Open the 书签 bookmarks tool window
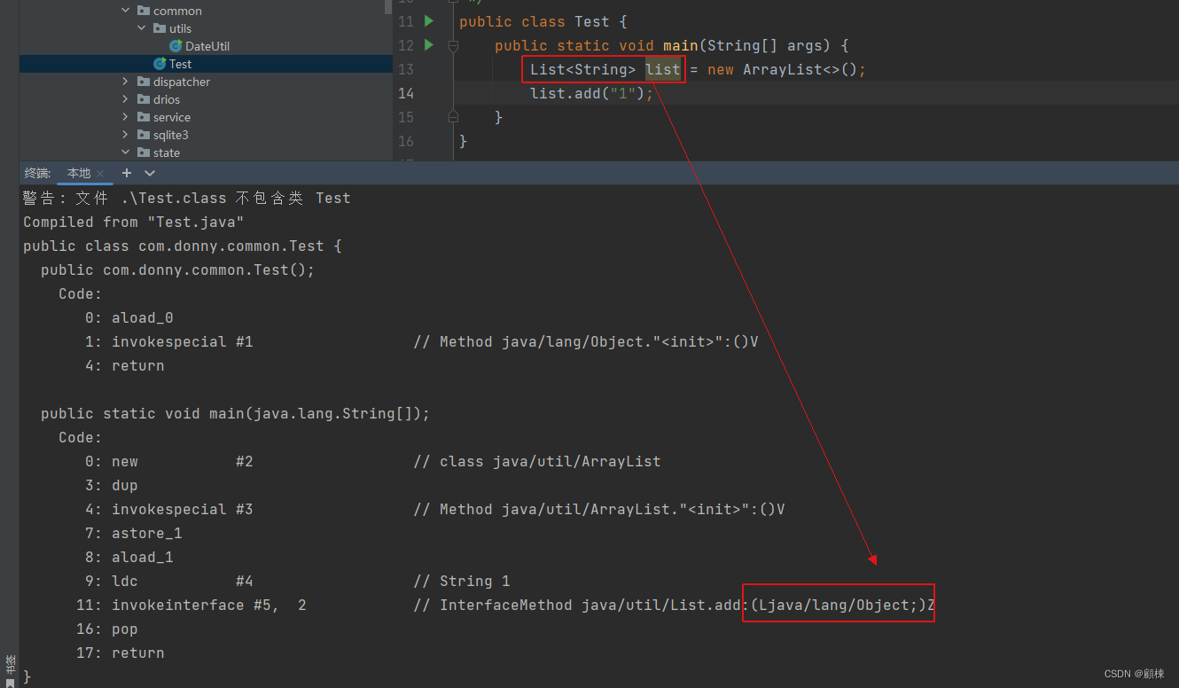Viewport: 1179px width, 688px height. [x=10, y=670]
